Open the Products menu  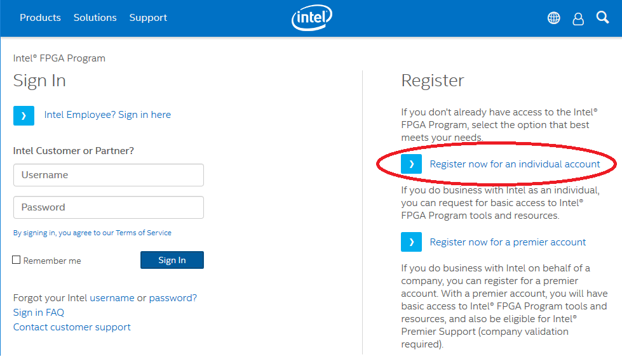(x=40, y=18)
